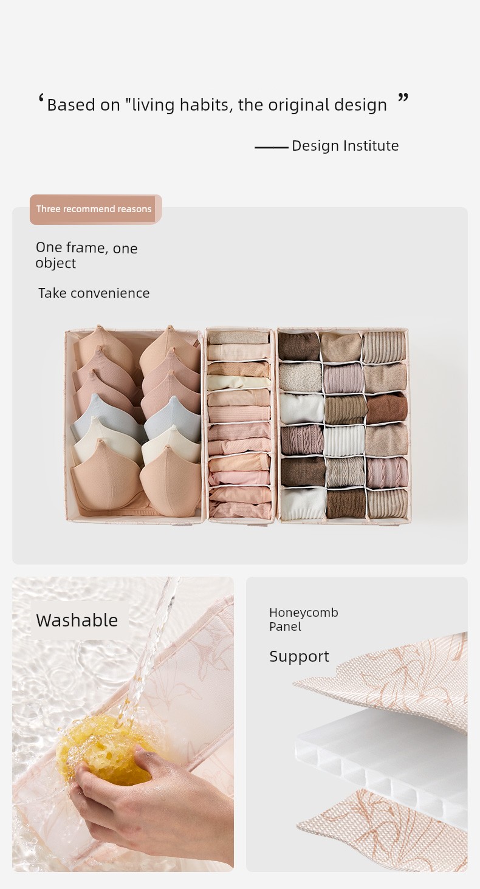The width and height of the screenshot is (480, 889).
Task: Click the Design Institute attribution
Action: tap(345, 146)
